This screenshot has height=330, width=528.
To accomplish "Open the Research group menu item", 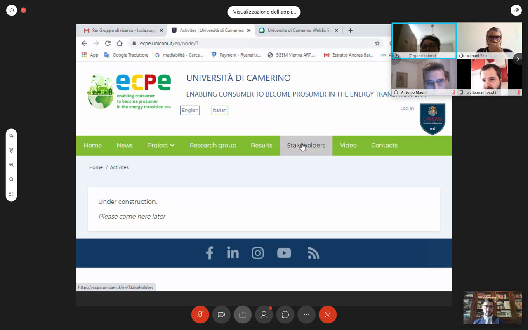I will (x=213, y=145).
